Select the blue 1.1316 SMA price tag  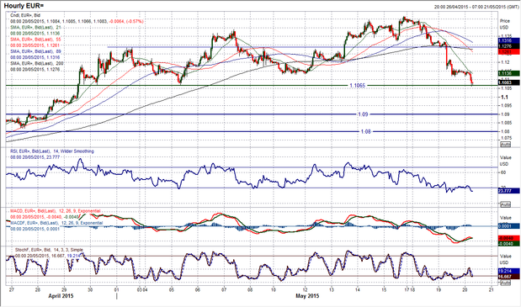(x=508, y=40)
